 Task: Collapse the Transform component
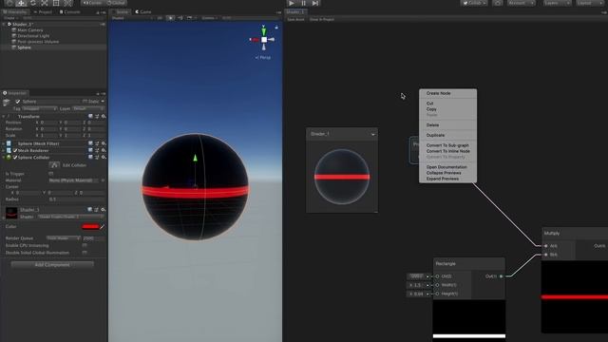point(4,116)
